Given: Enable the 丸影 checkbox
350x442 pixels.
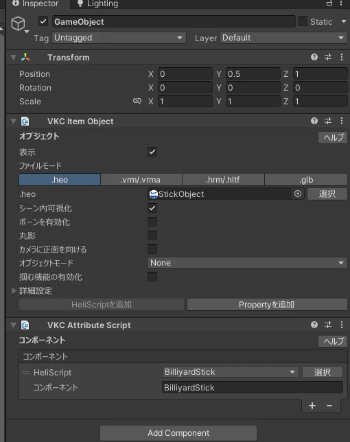Looking at the screenshot, I should pyautogui.click(x=152, y=235).
